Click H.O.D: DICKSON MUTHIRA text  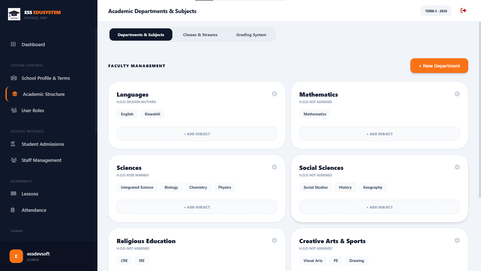[x=136, y=102]
